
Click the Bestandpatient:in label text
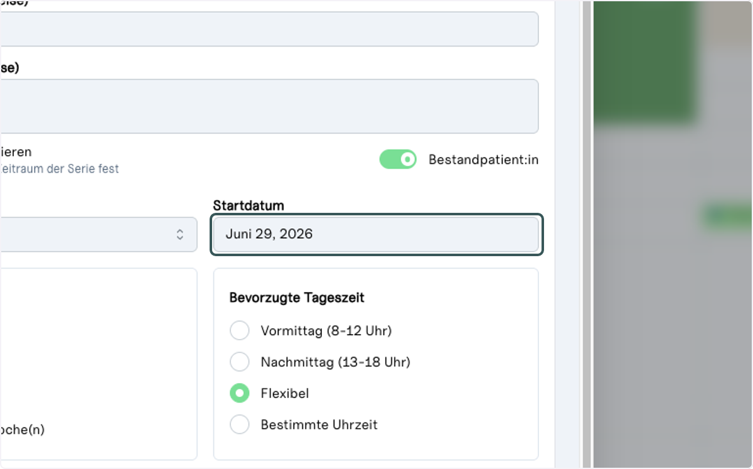point(483,159)
